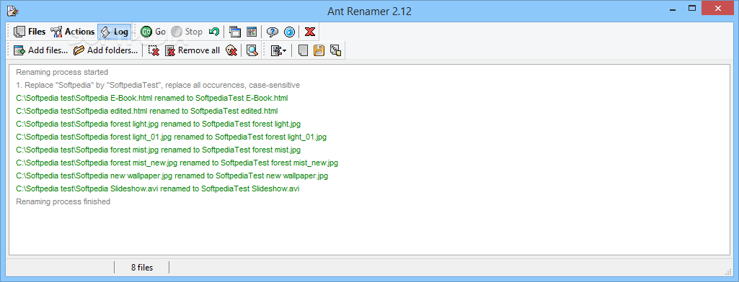Close the Ant Renamer window
739x282 pixels.
(718, 8)
